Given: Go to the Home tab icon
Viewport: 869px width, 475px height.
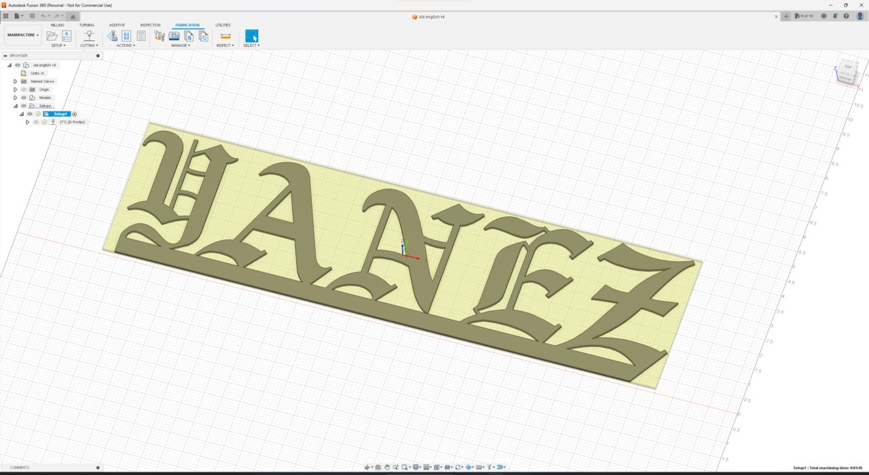Looking at the screenshot, I should 73,16.
